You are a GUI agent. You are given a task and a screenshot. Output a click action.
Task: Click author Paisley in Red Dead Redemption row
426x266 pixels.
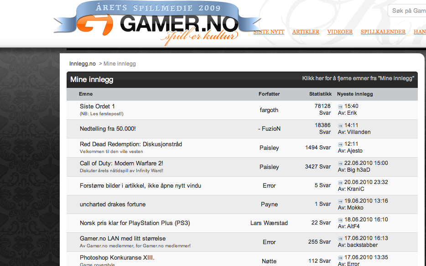[269, 148]
